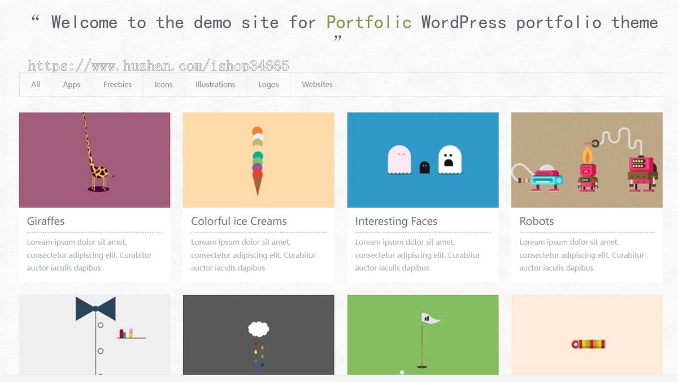Open the Giraffes thumbnail image
Screen dimensions: 678x382
(x=94, y=160)
